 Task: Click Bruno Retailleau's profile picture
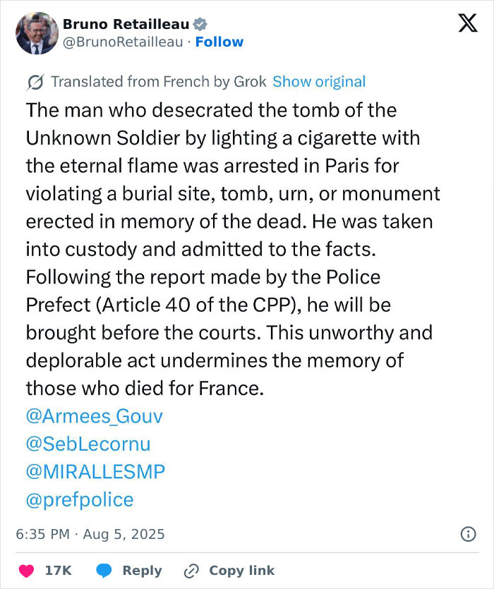[x=36, y=33]
